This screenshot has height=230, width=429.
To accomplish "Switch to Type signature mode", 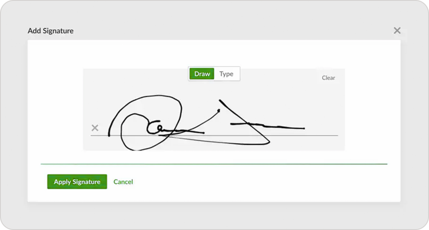I will coord(227,74).
